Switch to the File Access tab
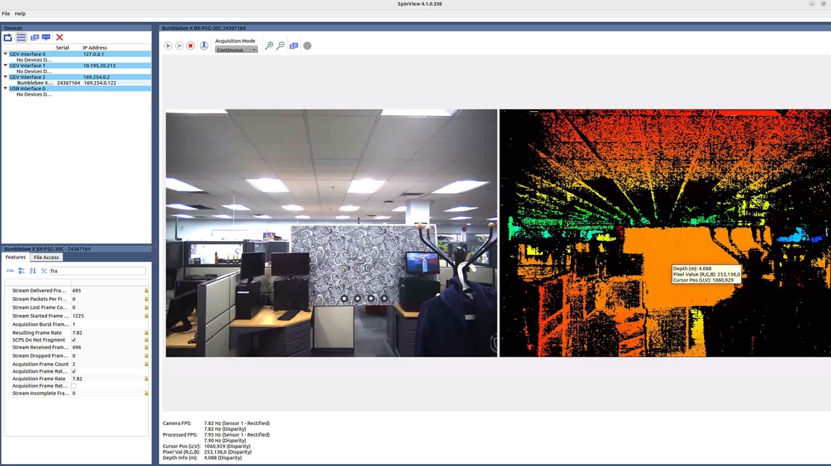Screen dimensions: 831x466 coord(46,257)
